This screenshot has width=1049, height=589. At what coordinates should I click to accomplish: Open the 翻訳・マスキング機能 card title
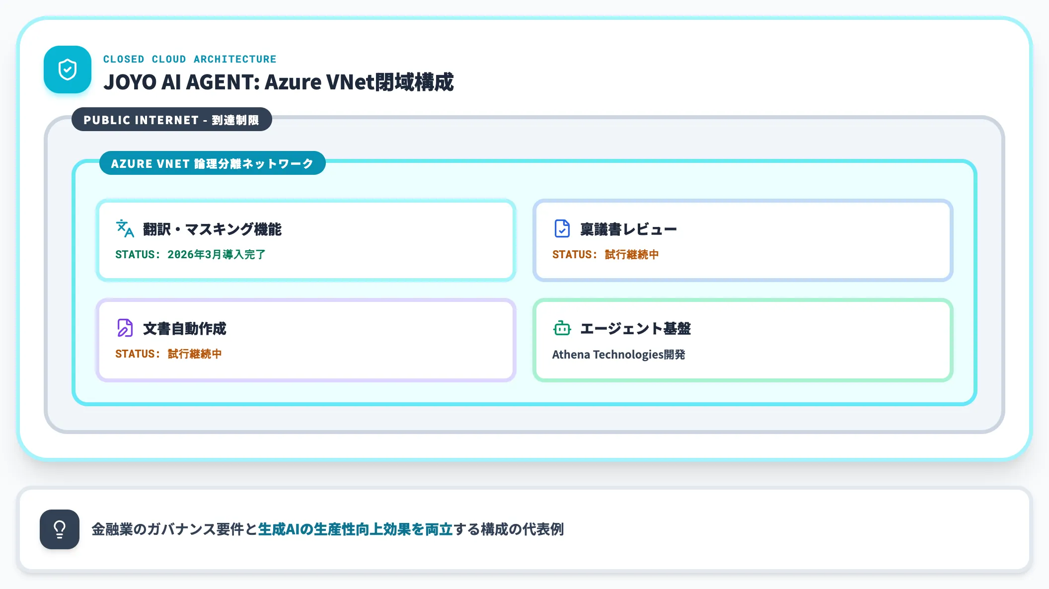[212, 229]
